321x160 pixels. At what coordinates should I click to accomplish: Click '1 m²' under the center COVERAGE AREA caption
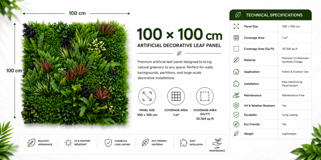[176, 115]
